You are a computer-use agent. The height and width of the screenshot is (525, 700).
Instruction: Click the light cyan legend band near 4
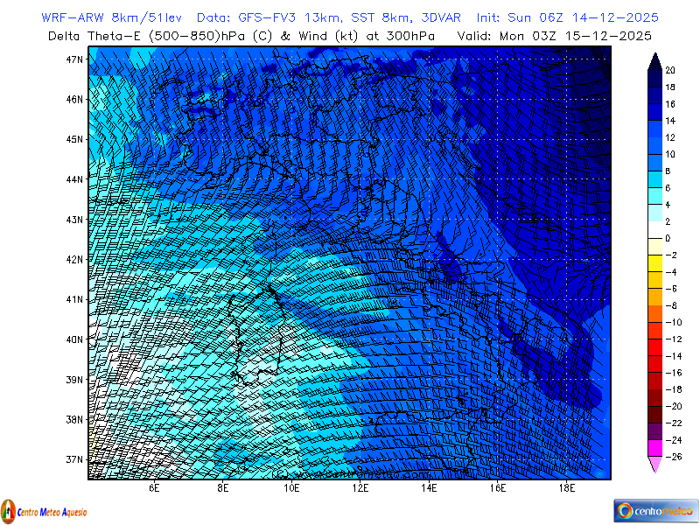[x=654, y=205]
